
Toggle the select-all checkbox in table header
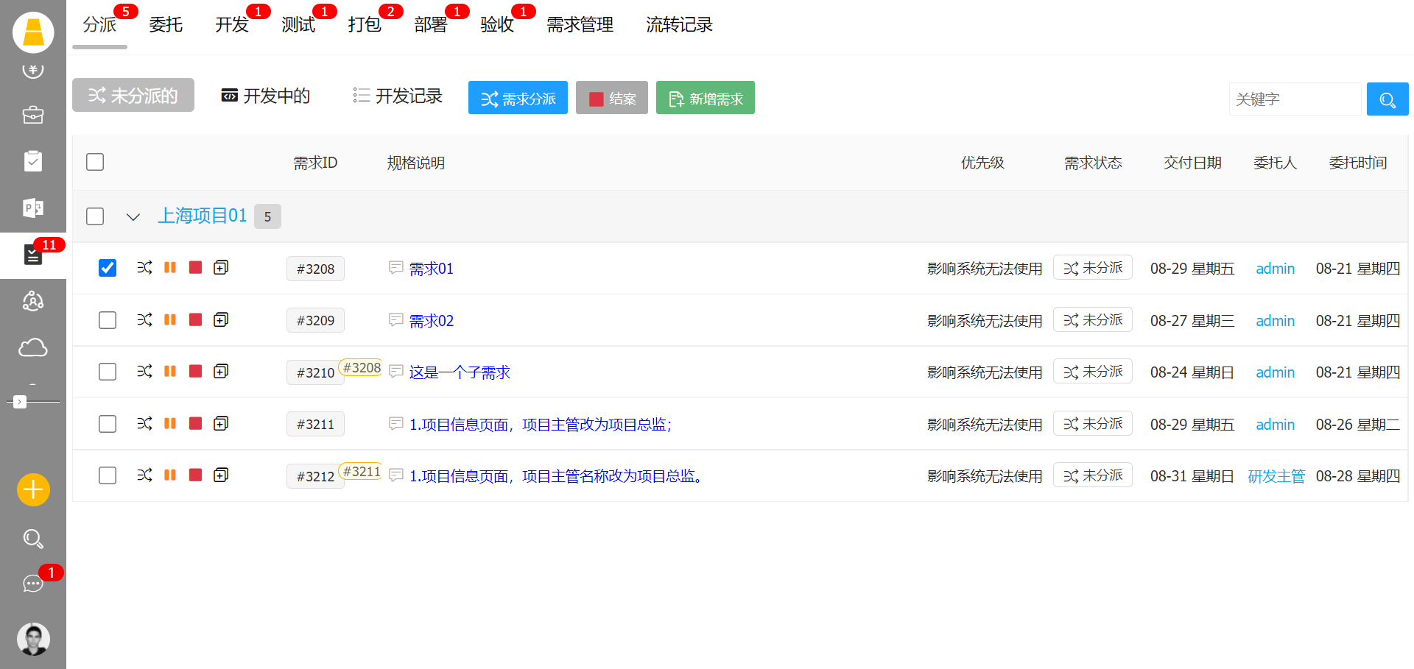95,162
